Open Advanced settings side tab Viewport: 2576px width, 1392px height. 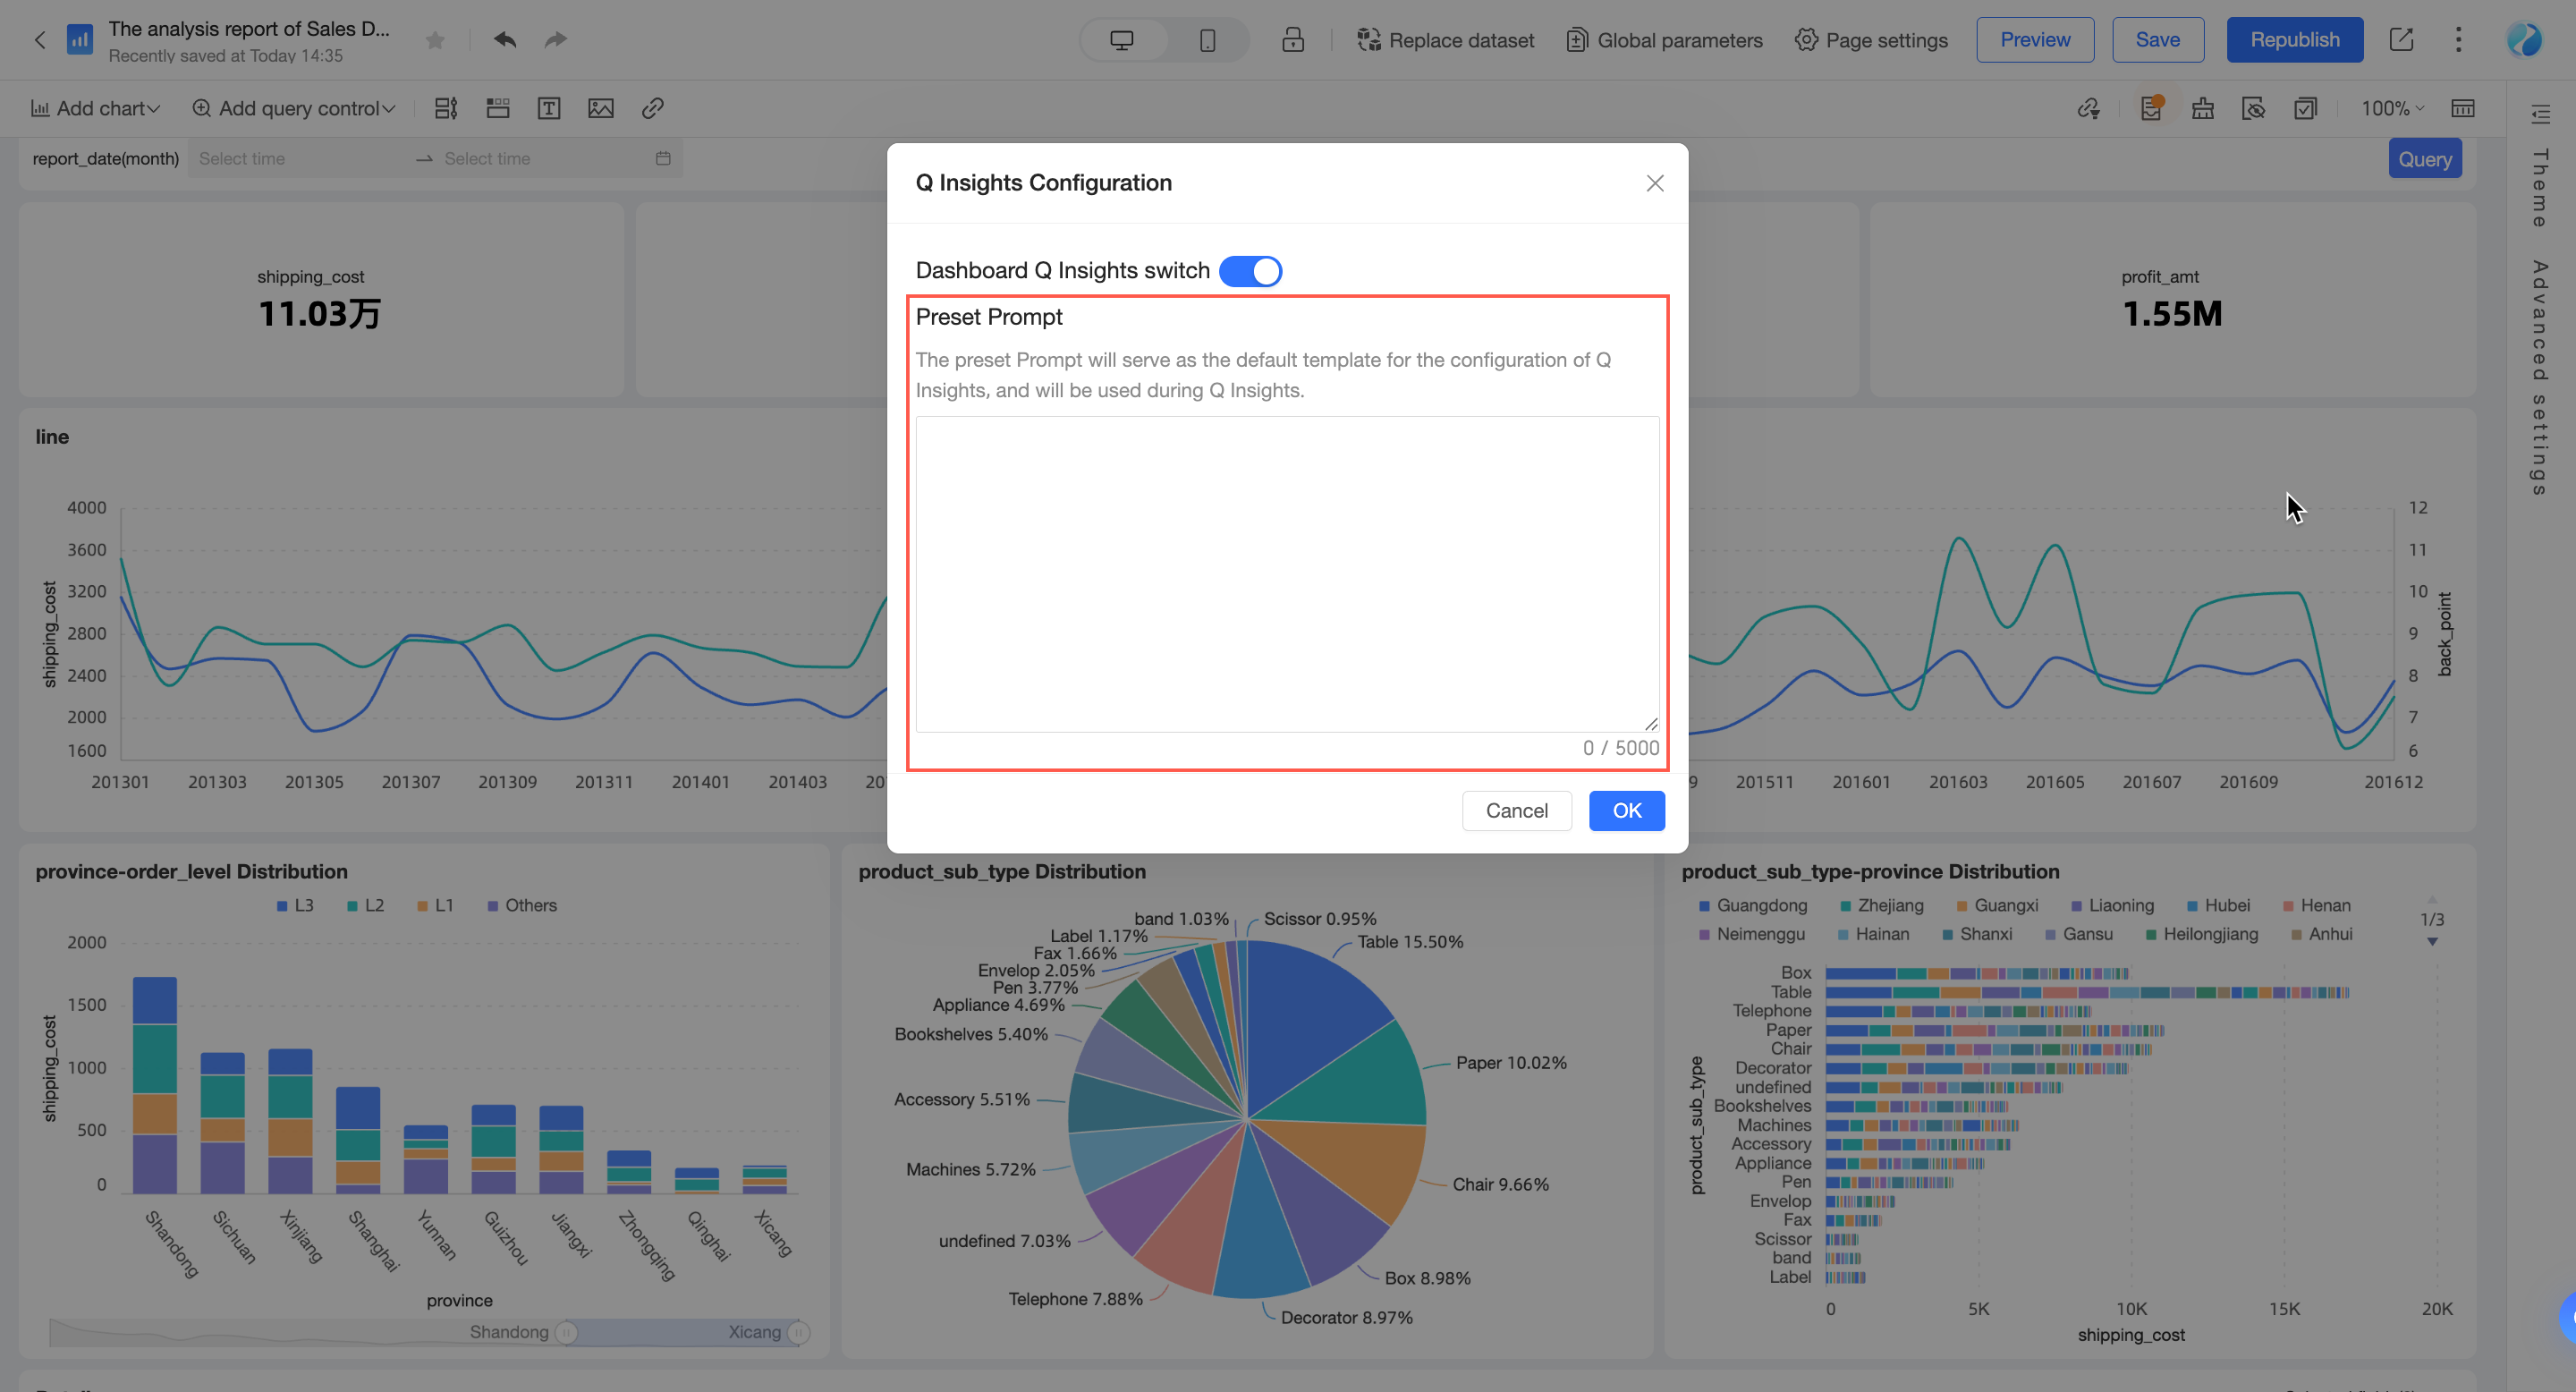[x=2540, y=377]
